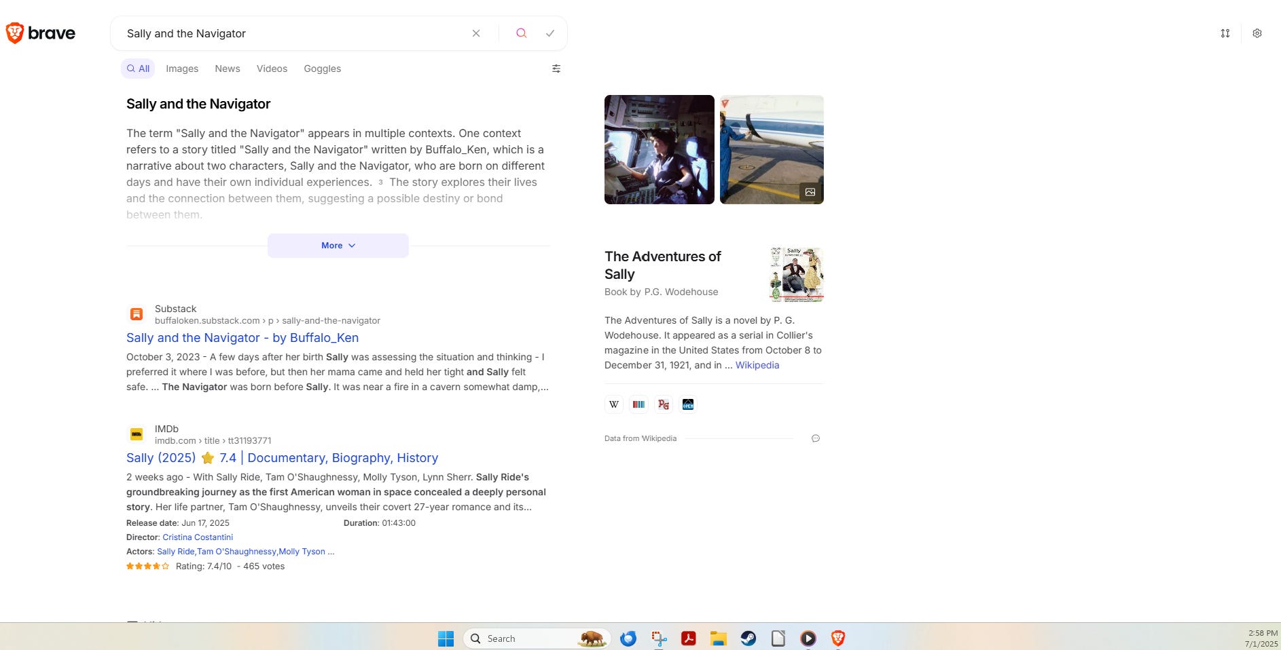Click the Substack favicon

[137, 314]
